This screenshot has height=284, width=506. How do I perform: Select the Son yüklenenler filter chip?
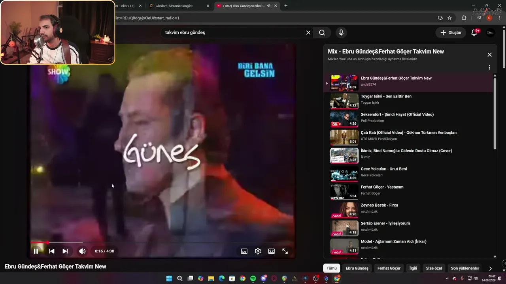[x=465, y=268]
